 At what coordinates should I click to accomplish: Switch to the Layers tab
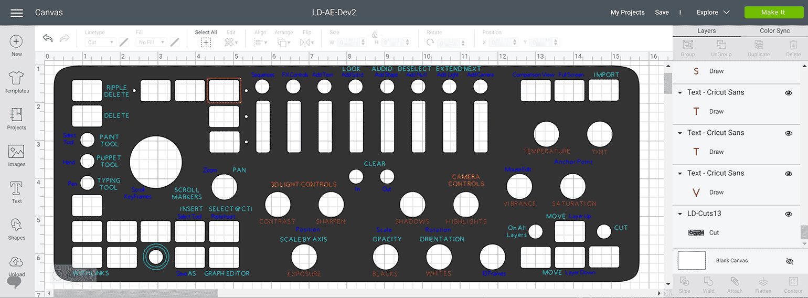(706, 31)
